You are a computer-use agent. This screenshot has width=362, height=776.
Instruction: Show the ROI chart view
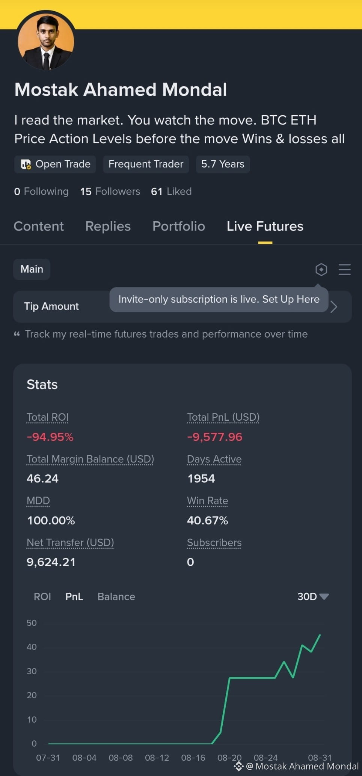pyautogui.click(x=42, y=596)
